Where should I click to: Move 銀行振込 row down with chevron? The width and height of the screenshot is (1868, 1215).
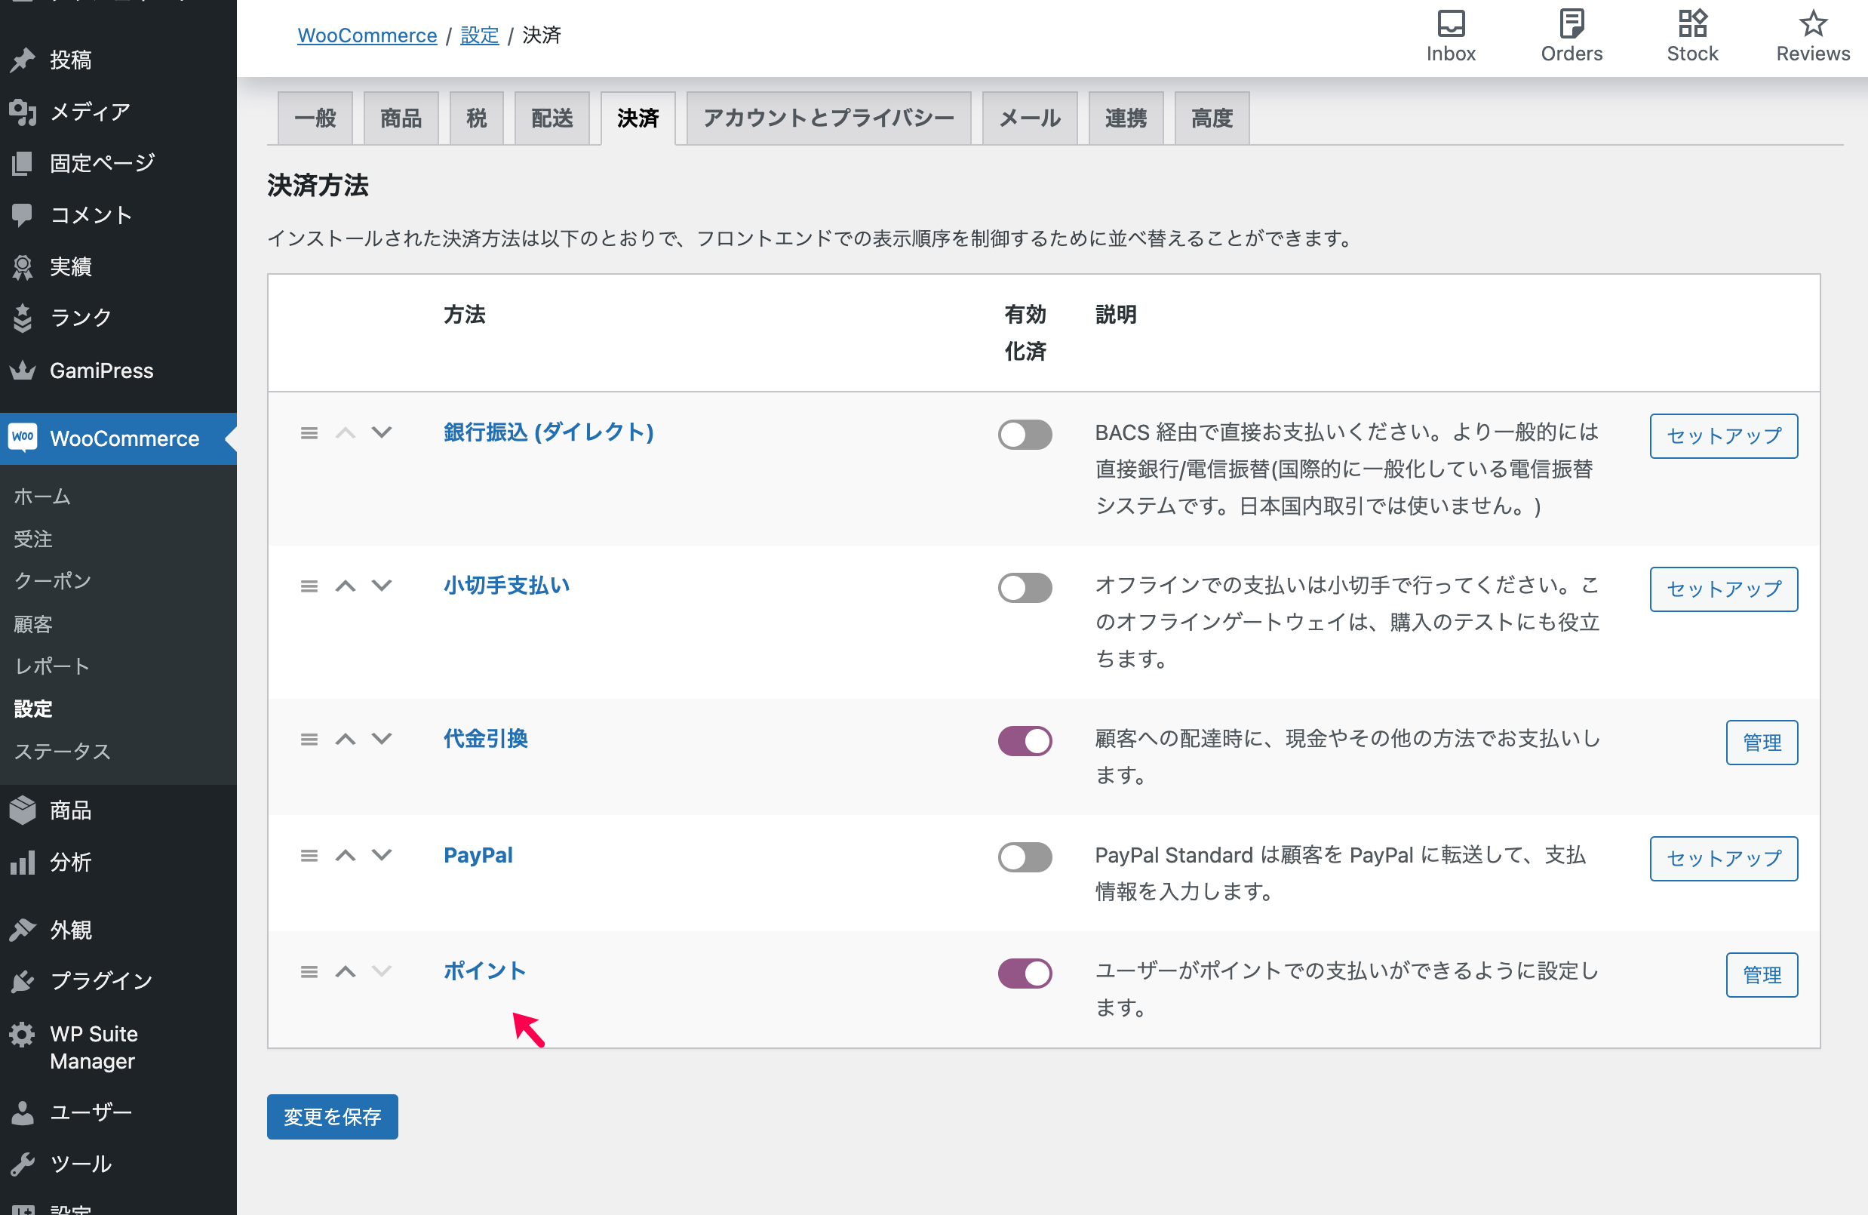click(382, 432)
